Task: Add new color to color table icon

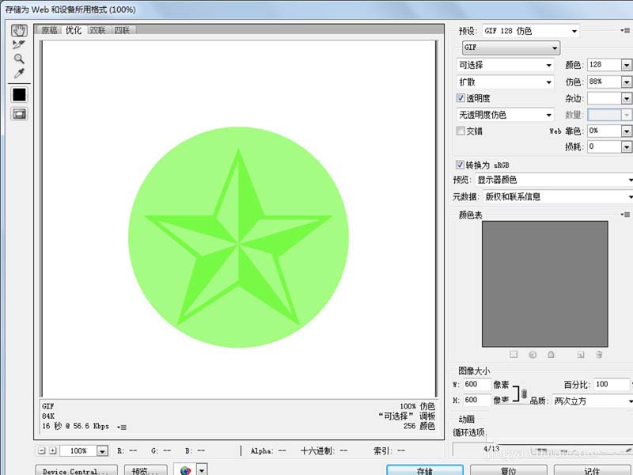Action: tap(581, 354)
